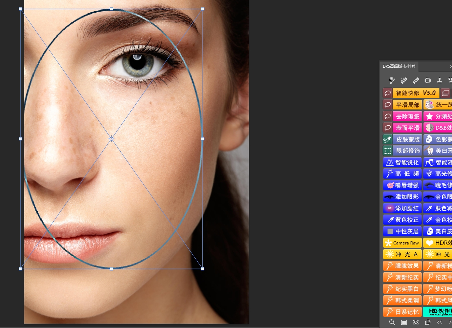This screenshot has width=452, height=328.
Task: Click the eyedropper icon beside 皮肤蒙版
Action: [x=388, y=139]
